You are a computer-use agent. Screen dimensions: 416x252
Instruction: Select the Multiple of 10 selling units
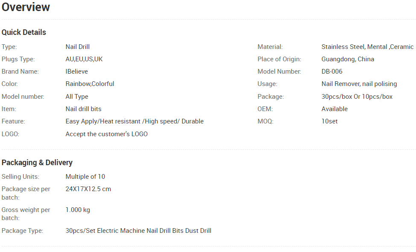click(85, 177)
